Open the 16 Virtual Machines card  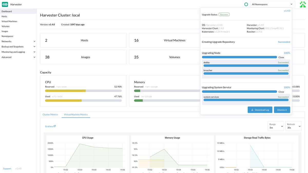165,40
